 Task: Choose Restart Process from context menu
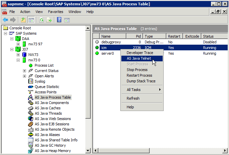(x=142, y=75)
